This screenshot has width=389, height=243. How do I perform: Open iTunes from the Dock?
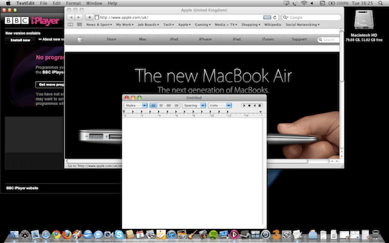[171, 234]
